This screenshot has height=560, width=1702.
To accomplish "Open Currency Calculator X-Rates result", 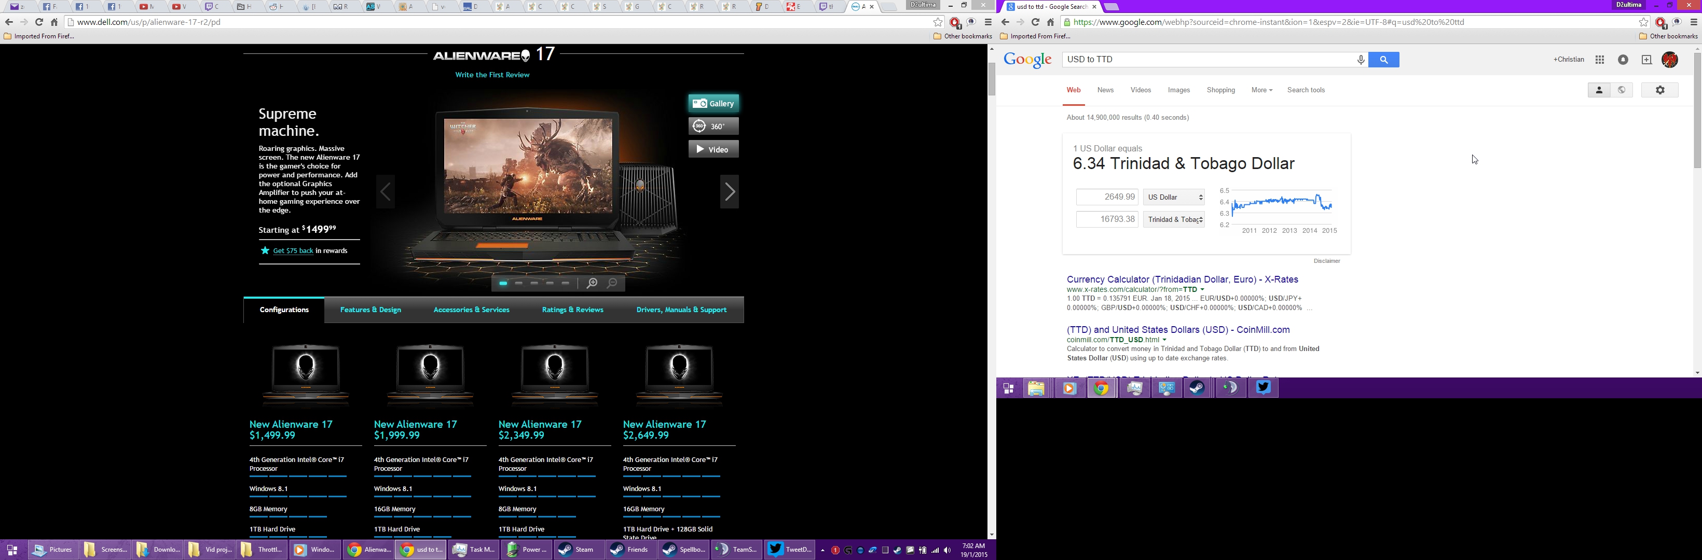I will pyautogui.click(x=1182, y=280).
